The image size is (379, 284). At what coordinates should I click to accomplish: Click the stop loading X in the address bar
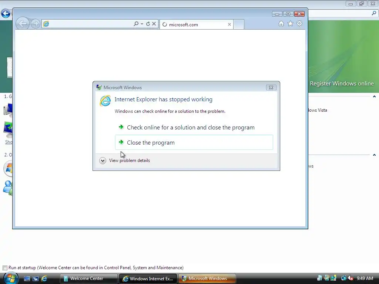pos(154,24)
